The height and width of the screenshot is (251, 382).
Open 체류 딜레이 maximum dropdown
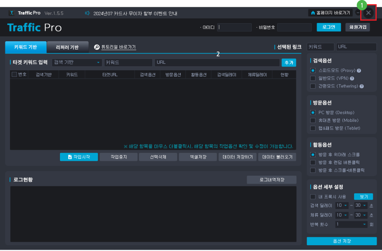[361, 215]
